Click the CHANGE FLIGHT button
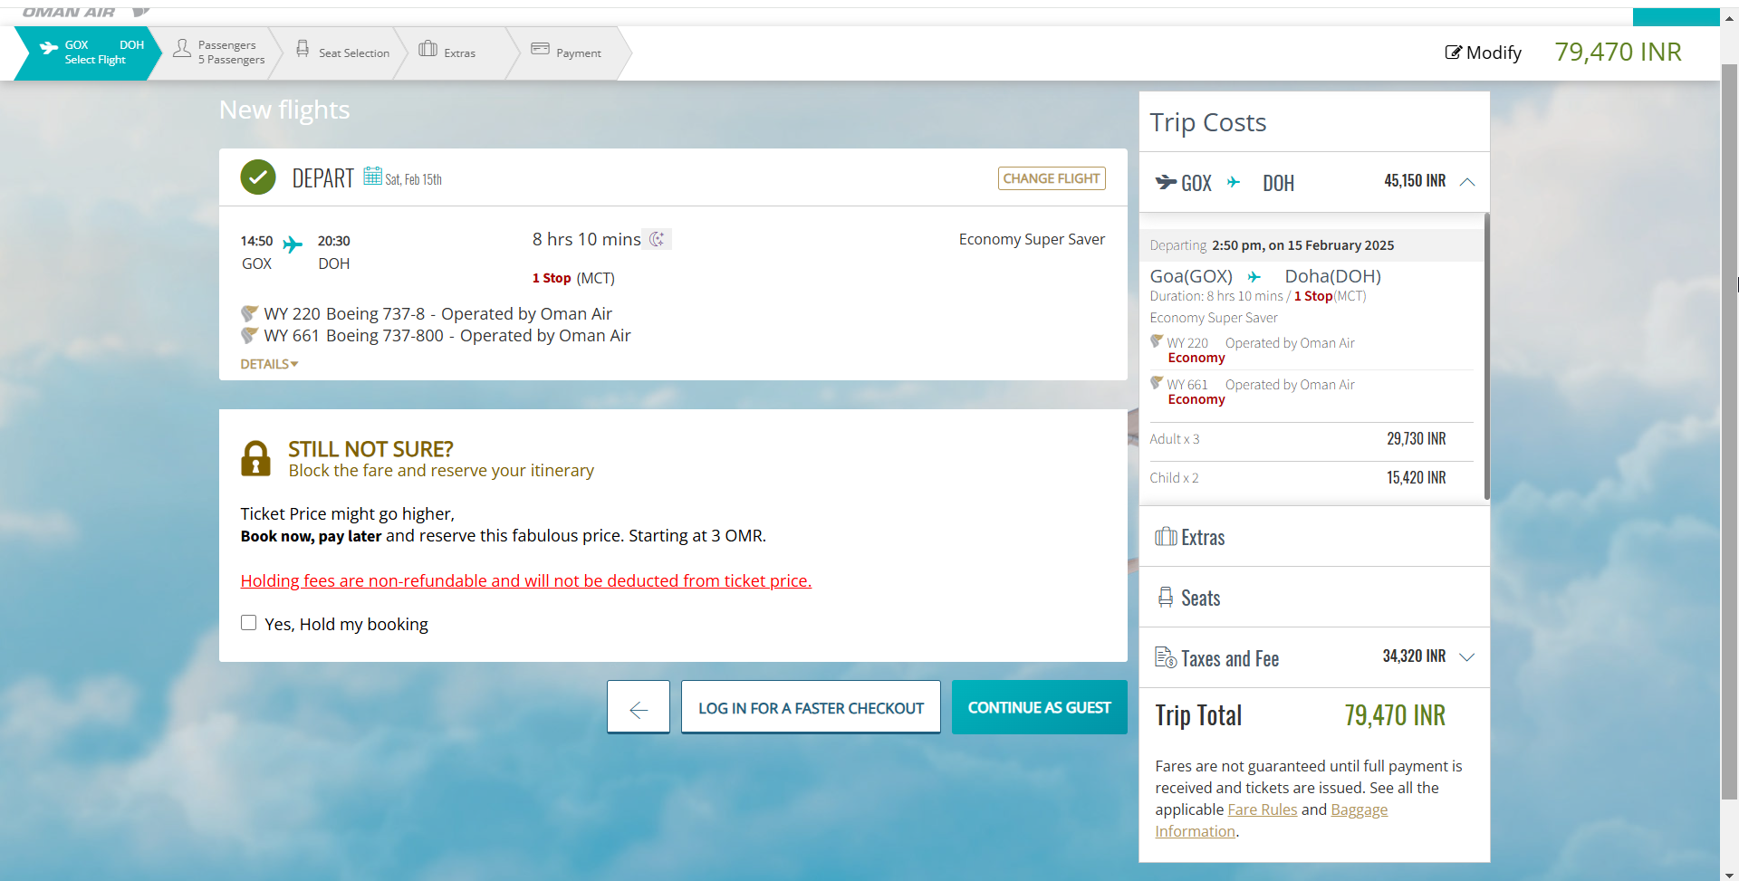Screen dimensions: 1739x881 point(1052,178)
